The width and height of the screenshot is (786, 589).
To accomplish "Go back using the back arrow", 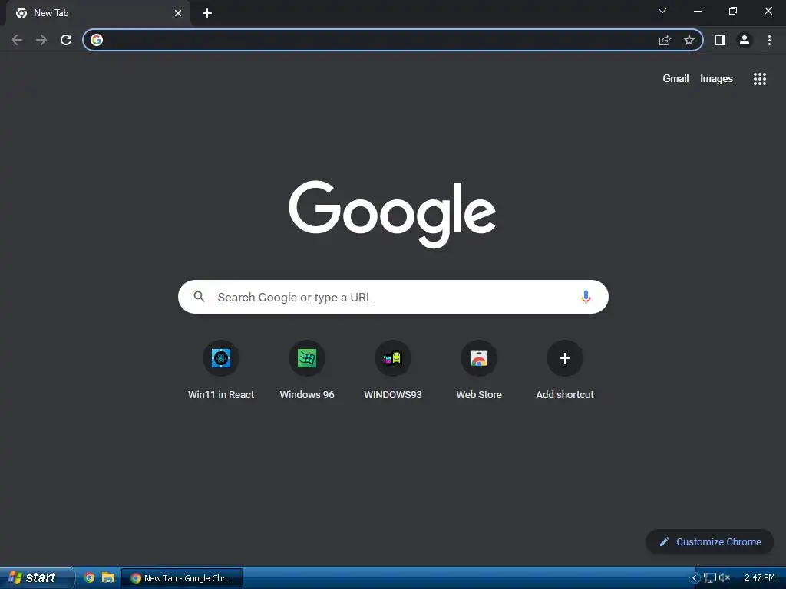I will point(17,40).
